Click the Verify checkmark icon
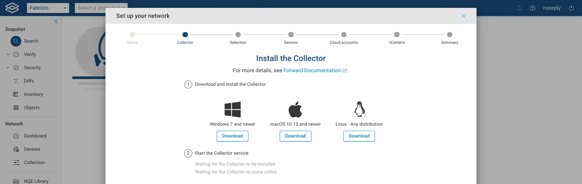Viewport: 582px width, 184px height. pyautogui.click(x=16, y=54)
